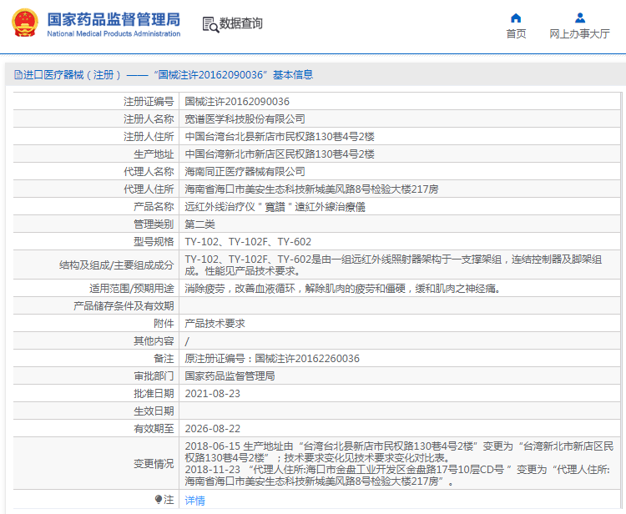Click the lightbulb icon beside 注

coord(159,499)
